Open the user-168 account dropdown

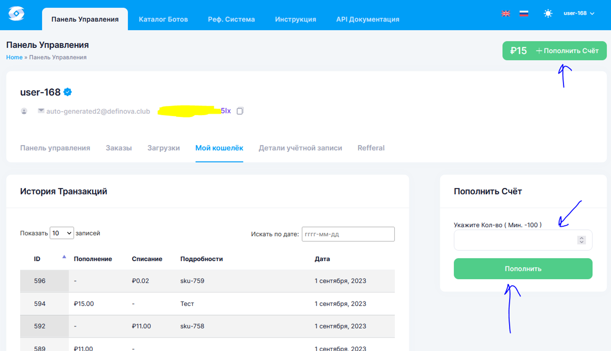(x=579, y=13)
